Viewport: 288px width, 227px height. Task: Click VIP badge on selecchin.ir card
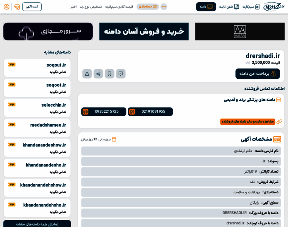(x=12, y=104)
